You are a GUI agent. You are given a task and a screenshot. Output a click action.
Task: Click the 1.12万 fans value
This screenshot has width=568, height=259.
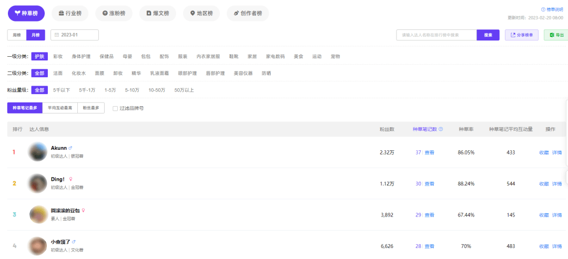pyautogui.click(x=387, y=184)
